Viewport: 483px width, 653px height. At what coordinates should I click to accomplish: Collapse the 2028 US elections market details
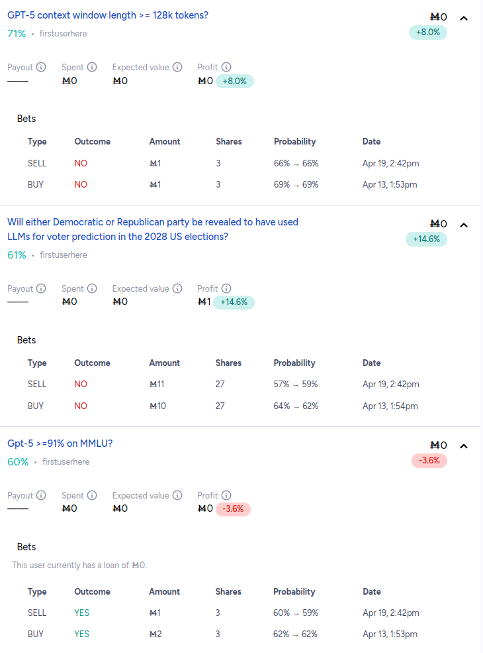464,225
